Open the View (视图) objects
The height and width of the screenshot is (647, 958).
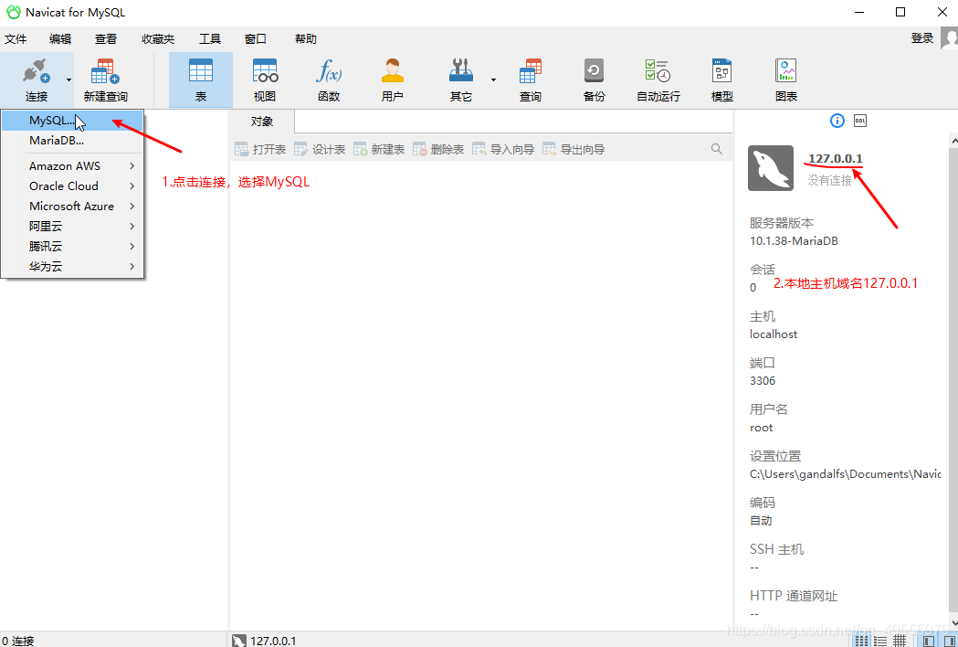265,80
